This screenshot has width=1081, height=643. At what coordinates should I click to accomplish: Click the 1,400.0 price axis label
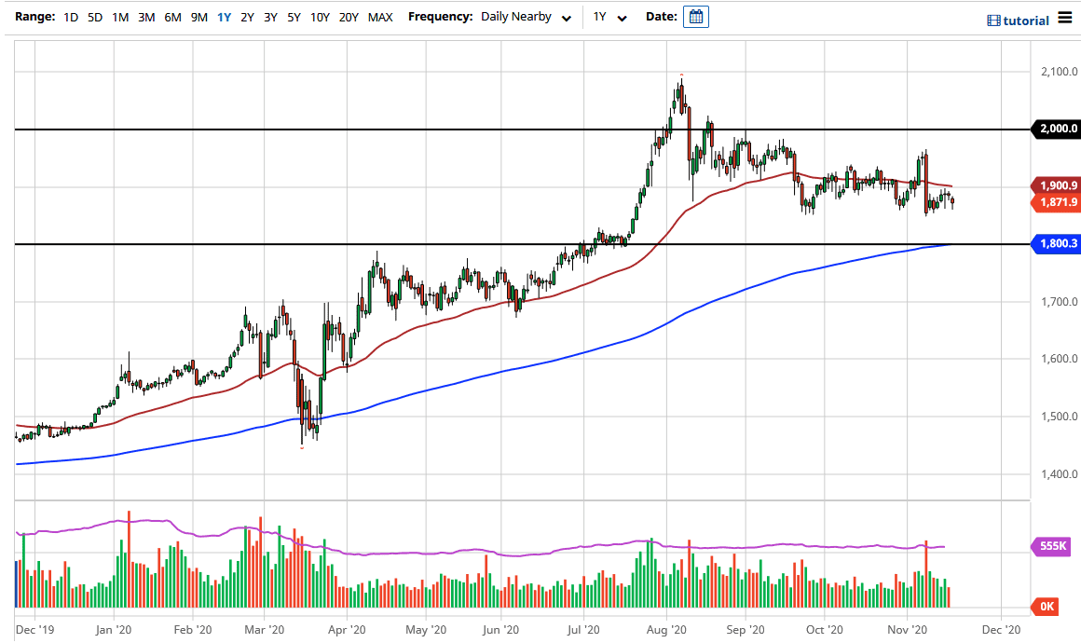click(x=1059, y=474)
